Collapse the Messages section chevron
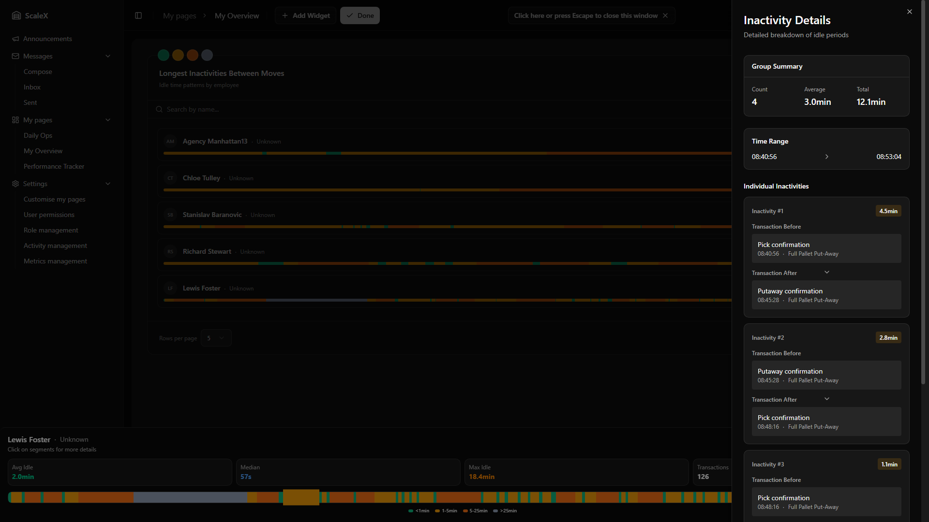 point(108,56)
